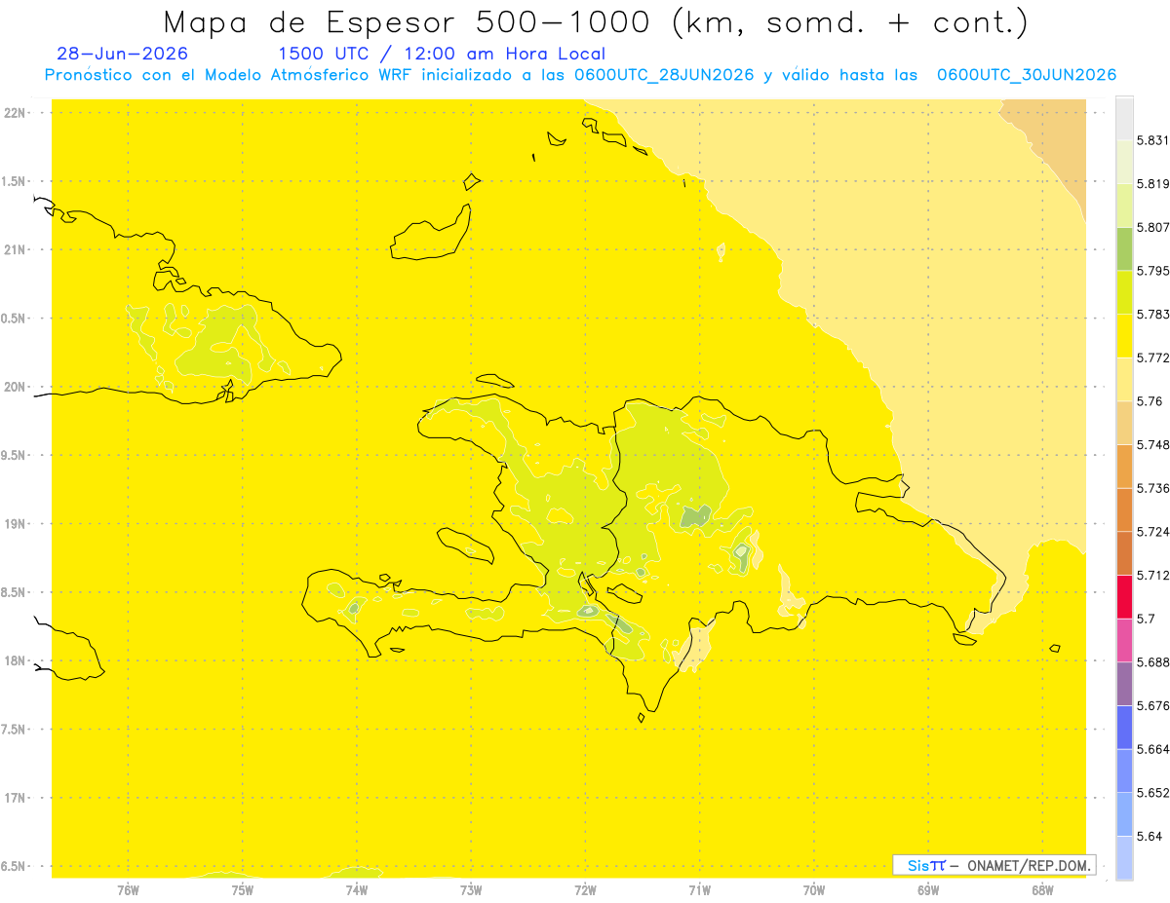Screen dimensions: 1170x903
Task: Click the '20N' latitude label
Action: [15, 387]
